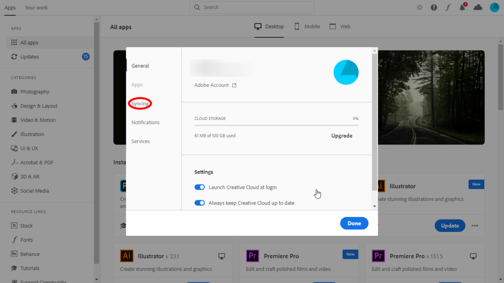Select Syncing in preferences sidebar
This screenshot has width=504, height=283.
pyautogui.click(x=140, y=103)
